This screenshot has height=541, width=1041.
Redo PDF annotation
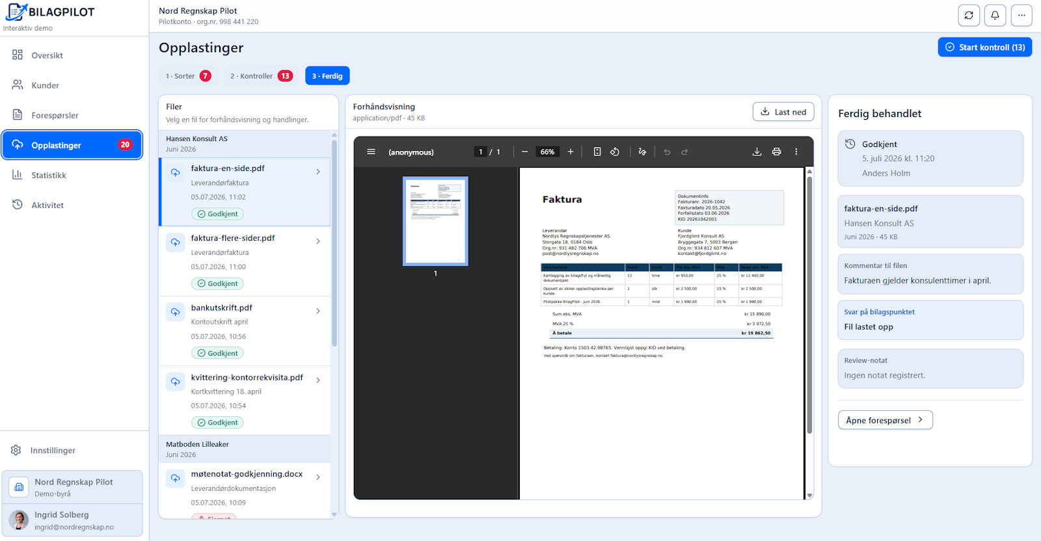[684, 152]
